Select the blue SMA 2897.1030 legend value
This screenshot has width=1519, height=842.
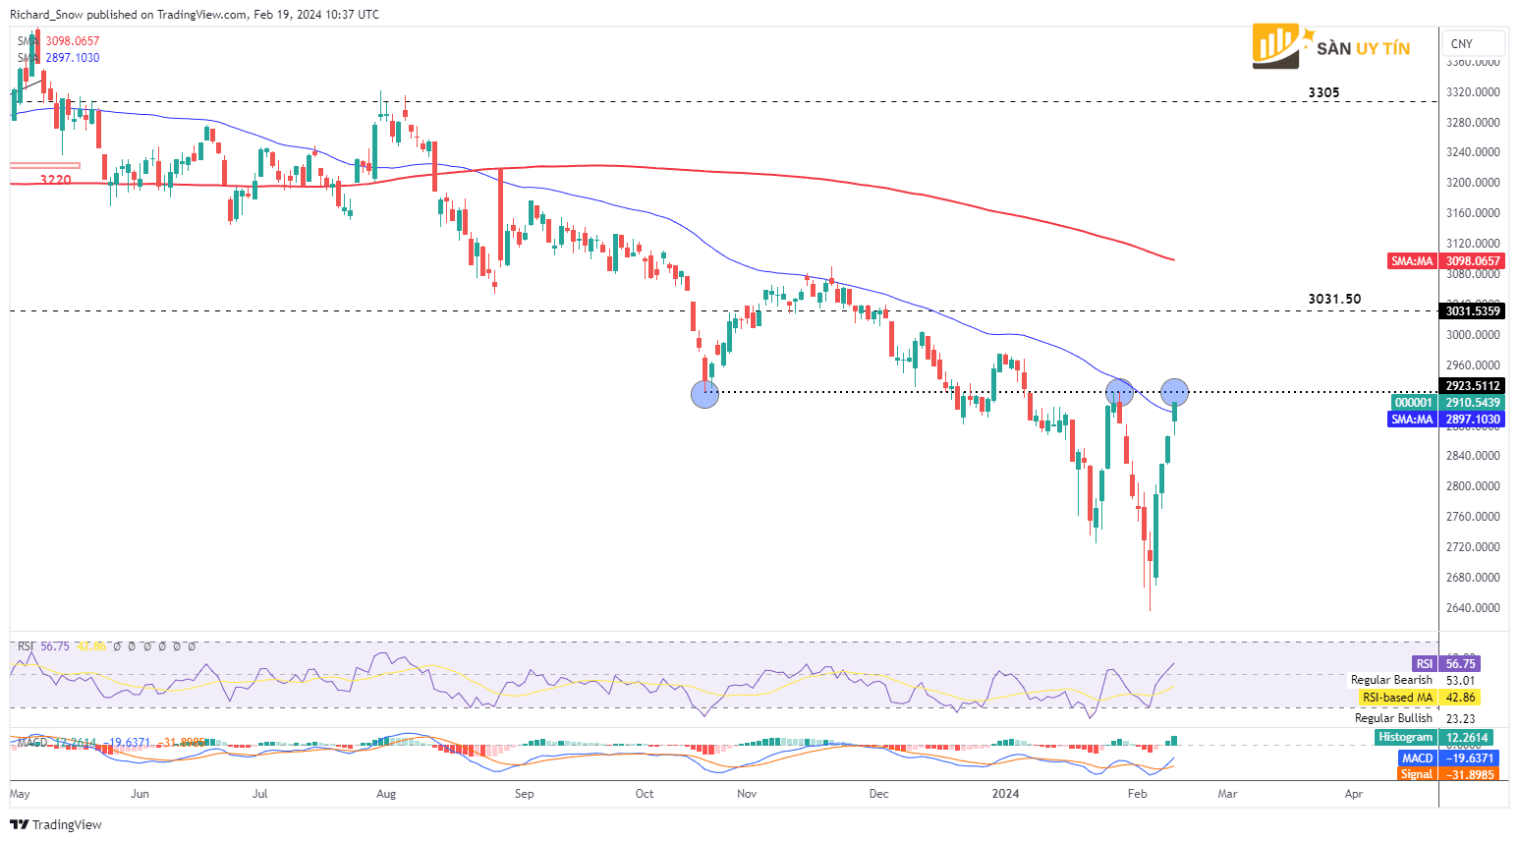(72, 58)
